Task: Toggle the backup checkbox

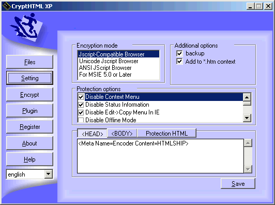Action: (179, 53)
